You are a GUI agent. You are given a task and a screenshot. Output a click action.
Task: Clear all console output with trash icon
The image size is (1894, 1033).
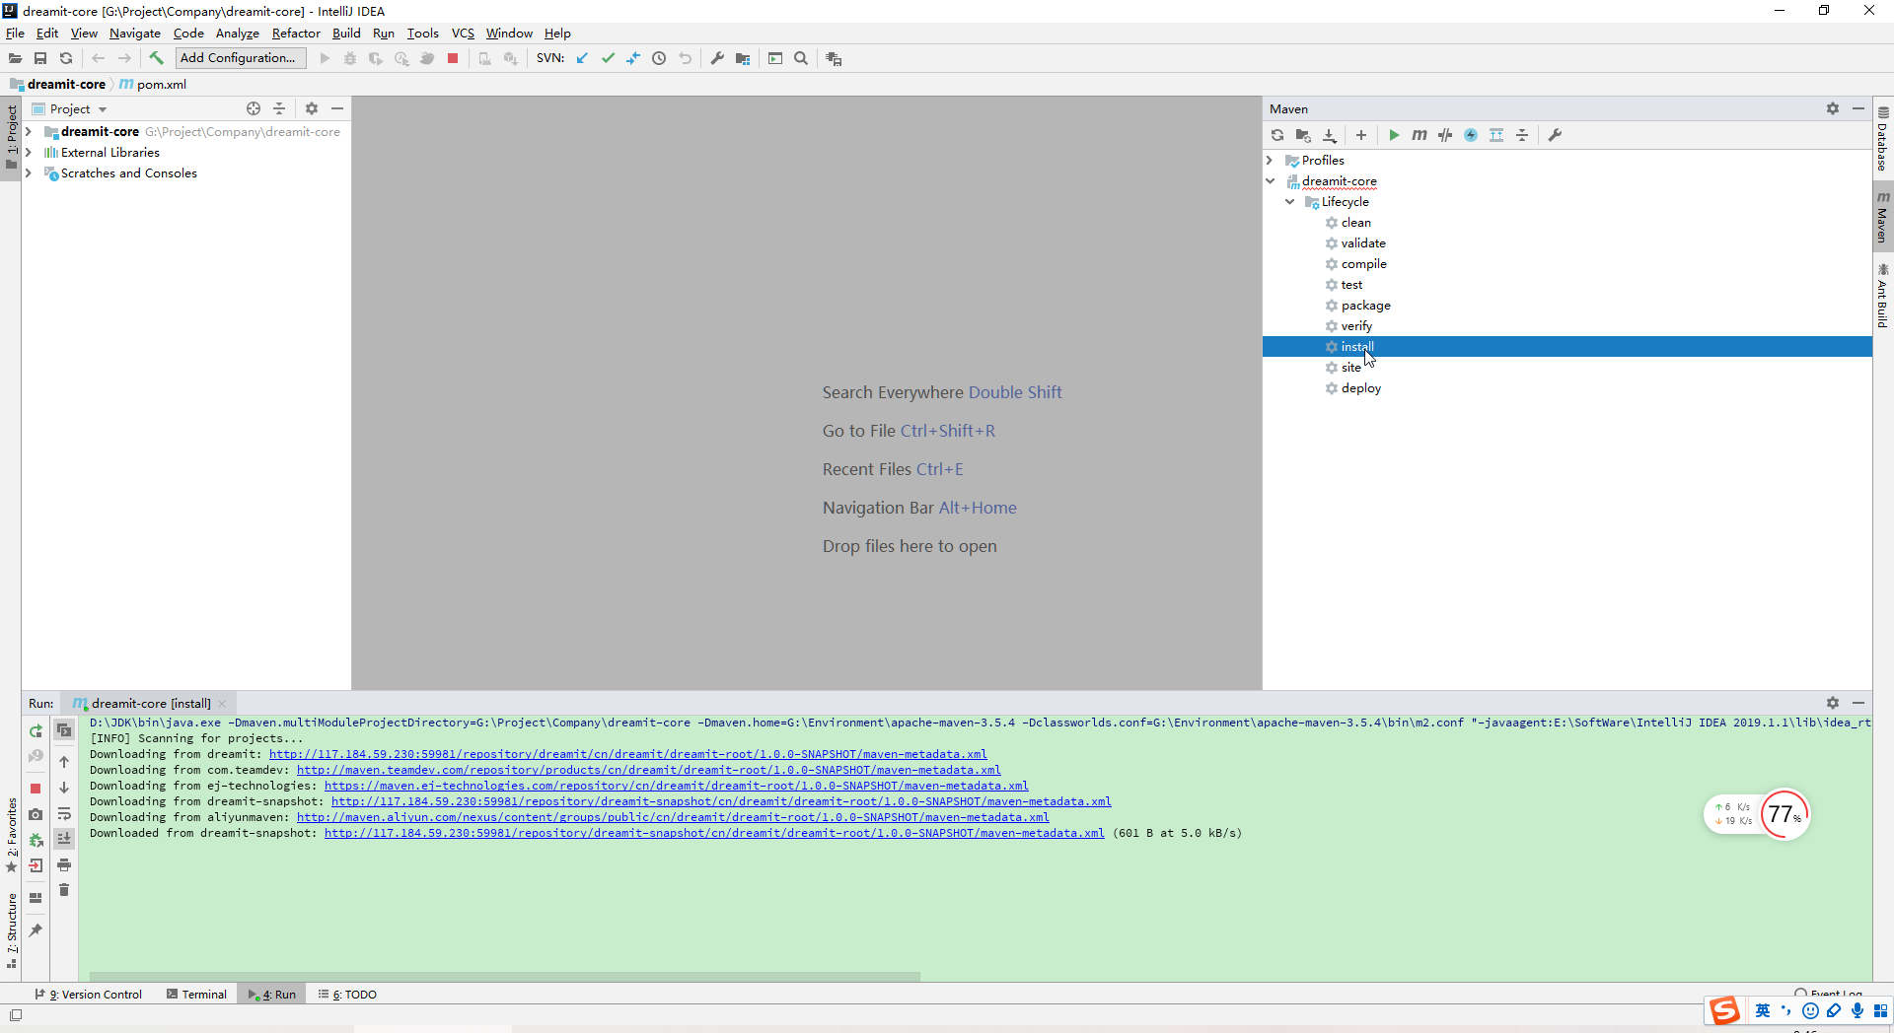click(x=64, y=890)
